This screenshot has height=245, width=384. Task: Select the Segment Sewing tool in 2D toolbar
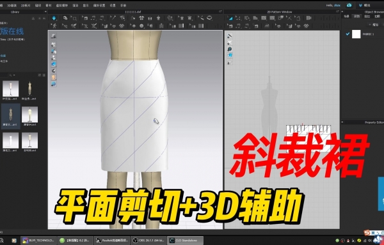[x=238, y=26]
